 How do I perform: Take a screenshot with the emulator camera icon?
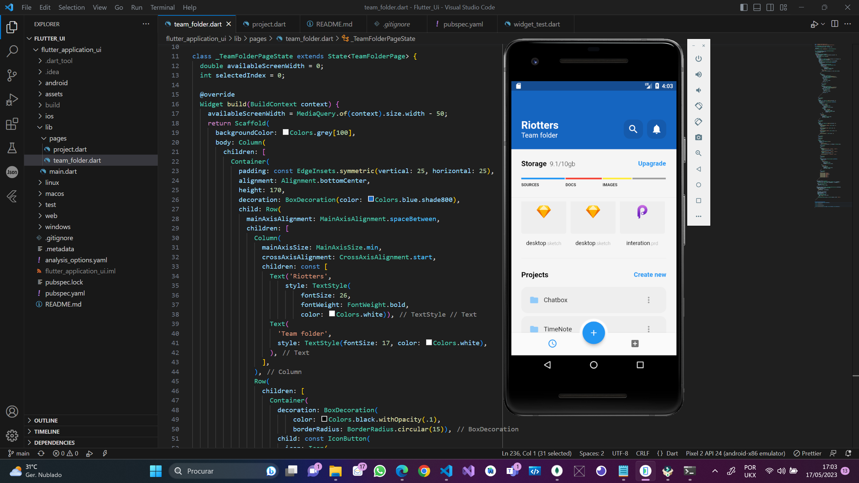coord(698,138)
